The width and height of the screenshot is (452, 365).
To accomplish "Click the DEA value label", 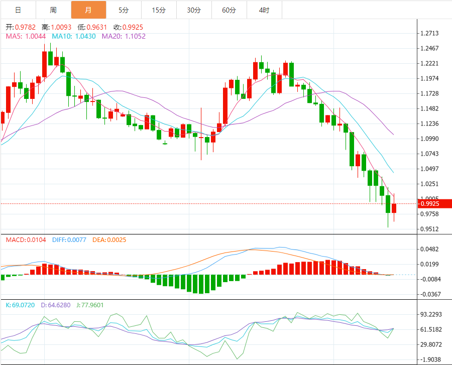I will pyautogui.click(x=108, y=240).
